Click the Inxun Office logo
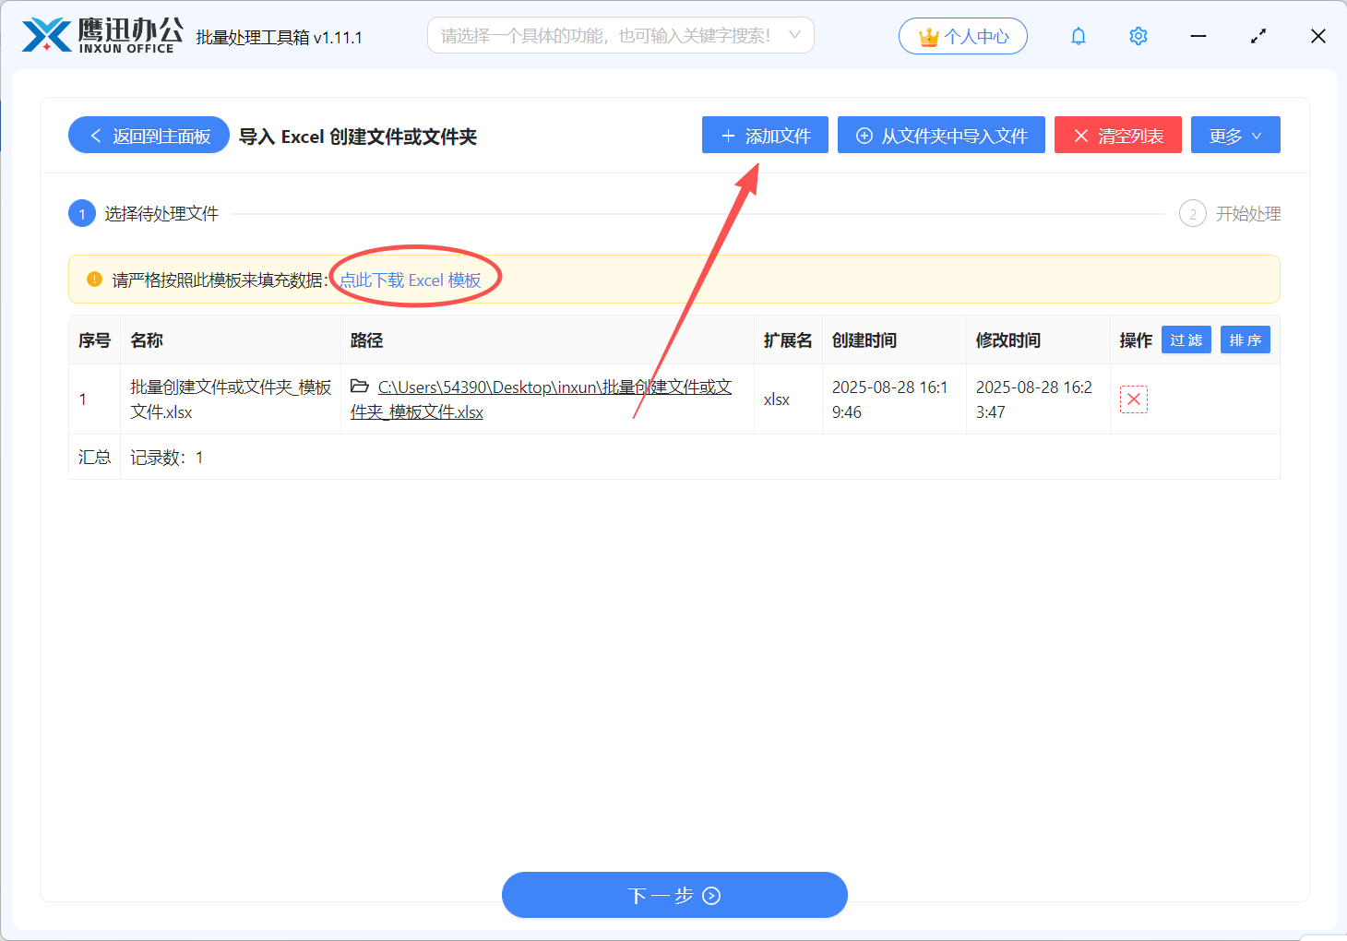This screenshot has width=1347, height=941. 101,36
